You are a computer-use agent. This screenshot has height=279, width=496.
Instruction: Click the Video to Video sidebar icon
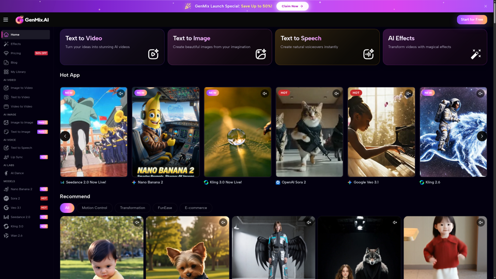[6, 106]
